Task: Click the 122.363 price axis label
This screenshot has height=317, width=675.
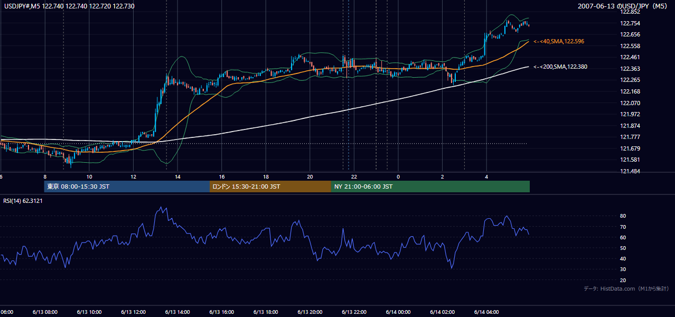Action: pyautogui.click(x=630, y=69)
